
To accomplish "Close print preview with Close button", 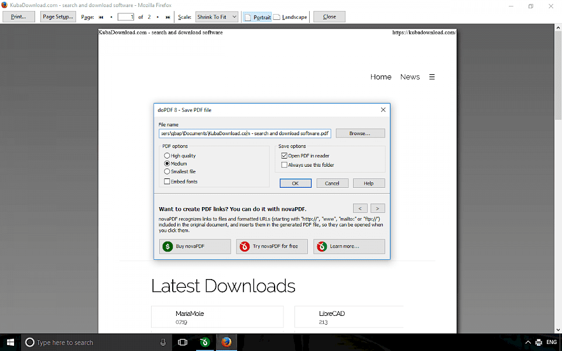I will click(330, 16).
